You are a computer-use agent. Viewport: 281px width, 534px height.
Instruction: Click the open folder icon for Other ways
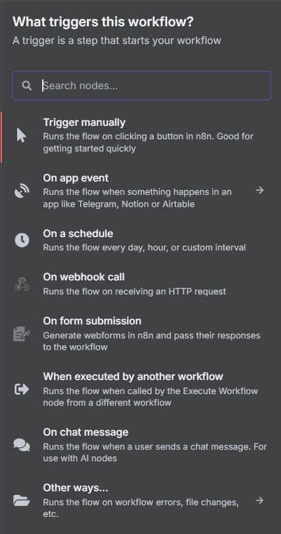22,500
